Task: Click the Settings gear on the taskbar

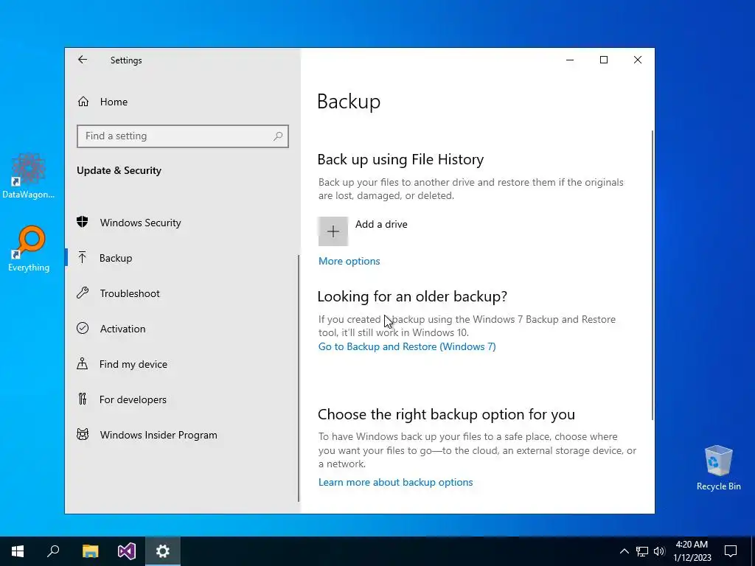Action: [x=163, y=551]
